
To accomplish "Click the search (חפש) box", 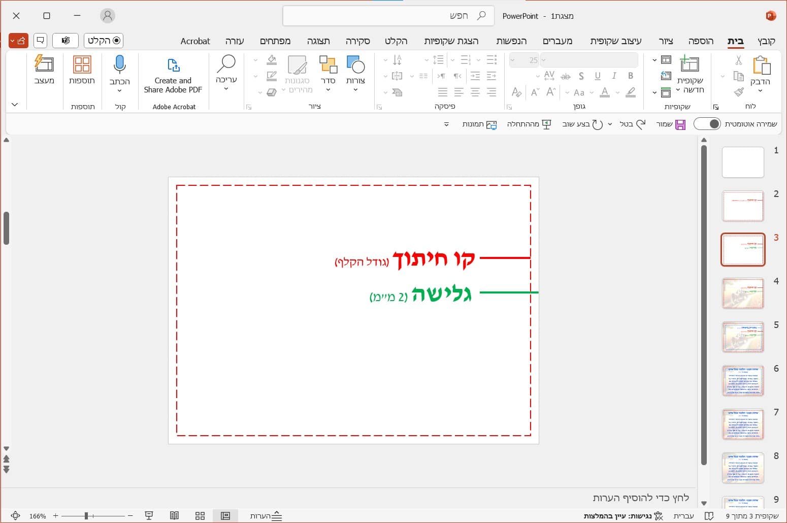I will coord(388,16).
